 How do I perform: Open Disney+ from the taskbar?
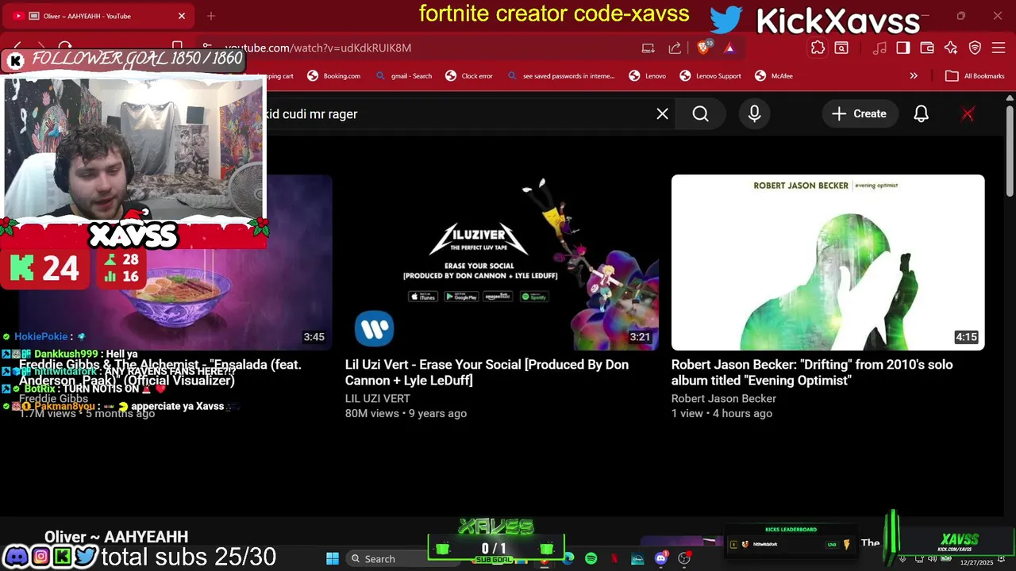point(637,558)
